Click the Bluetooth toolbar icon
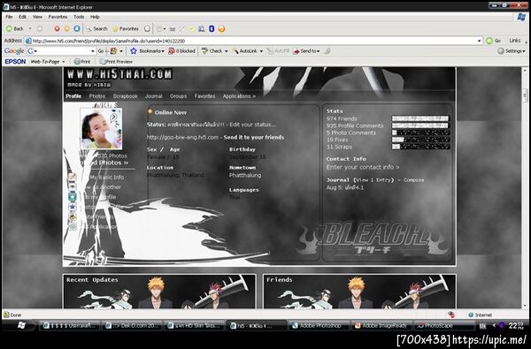The height and width of the screenshot is (349, 531). [x=212, y=29]
